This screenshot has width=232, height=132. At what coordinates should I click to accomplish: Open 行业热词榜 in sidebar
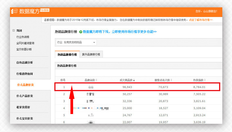pos(23,37)
